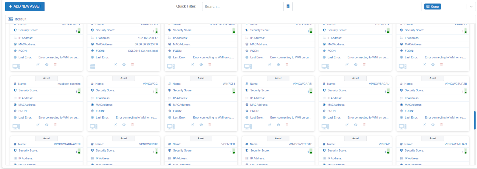
Task: Click the security score bar on VPNGWCTURZII
Action: 465,91
